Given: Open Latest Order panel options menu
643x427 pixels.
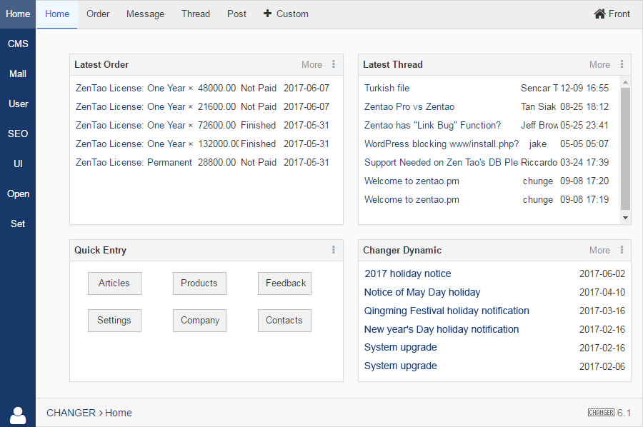Looking at the screenshot, I should tap(334, 64).
